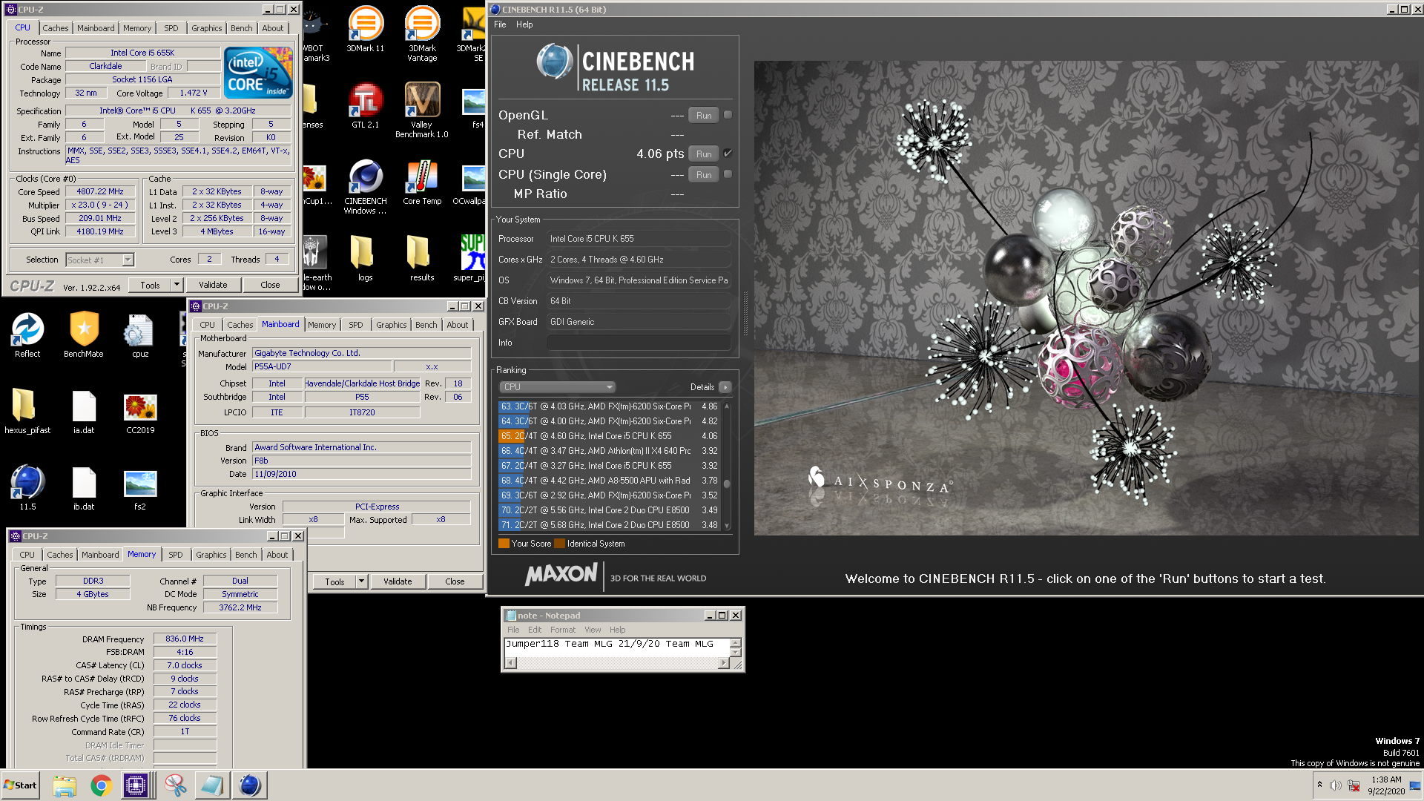Open the ib.dat file icon

click(84, 488)
